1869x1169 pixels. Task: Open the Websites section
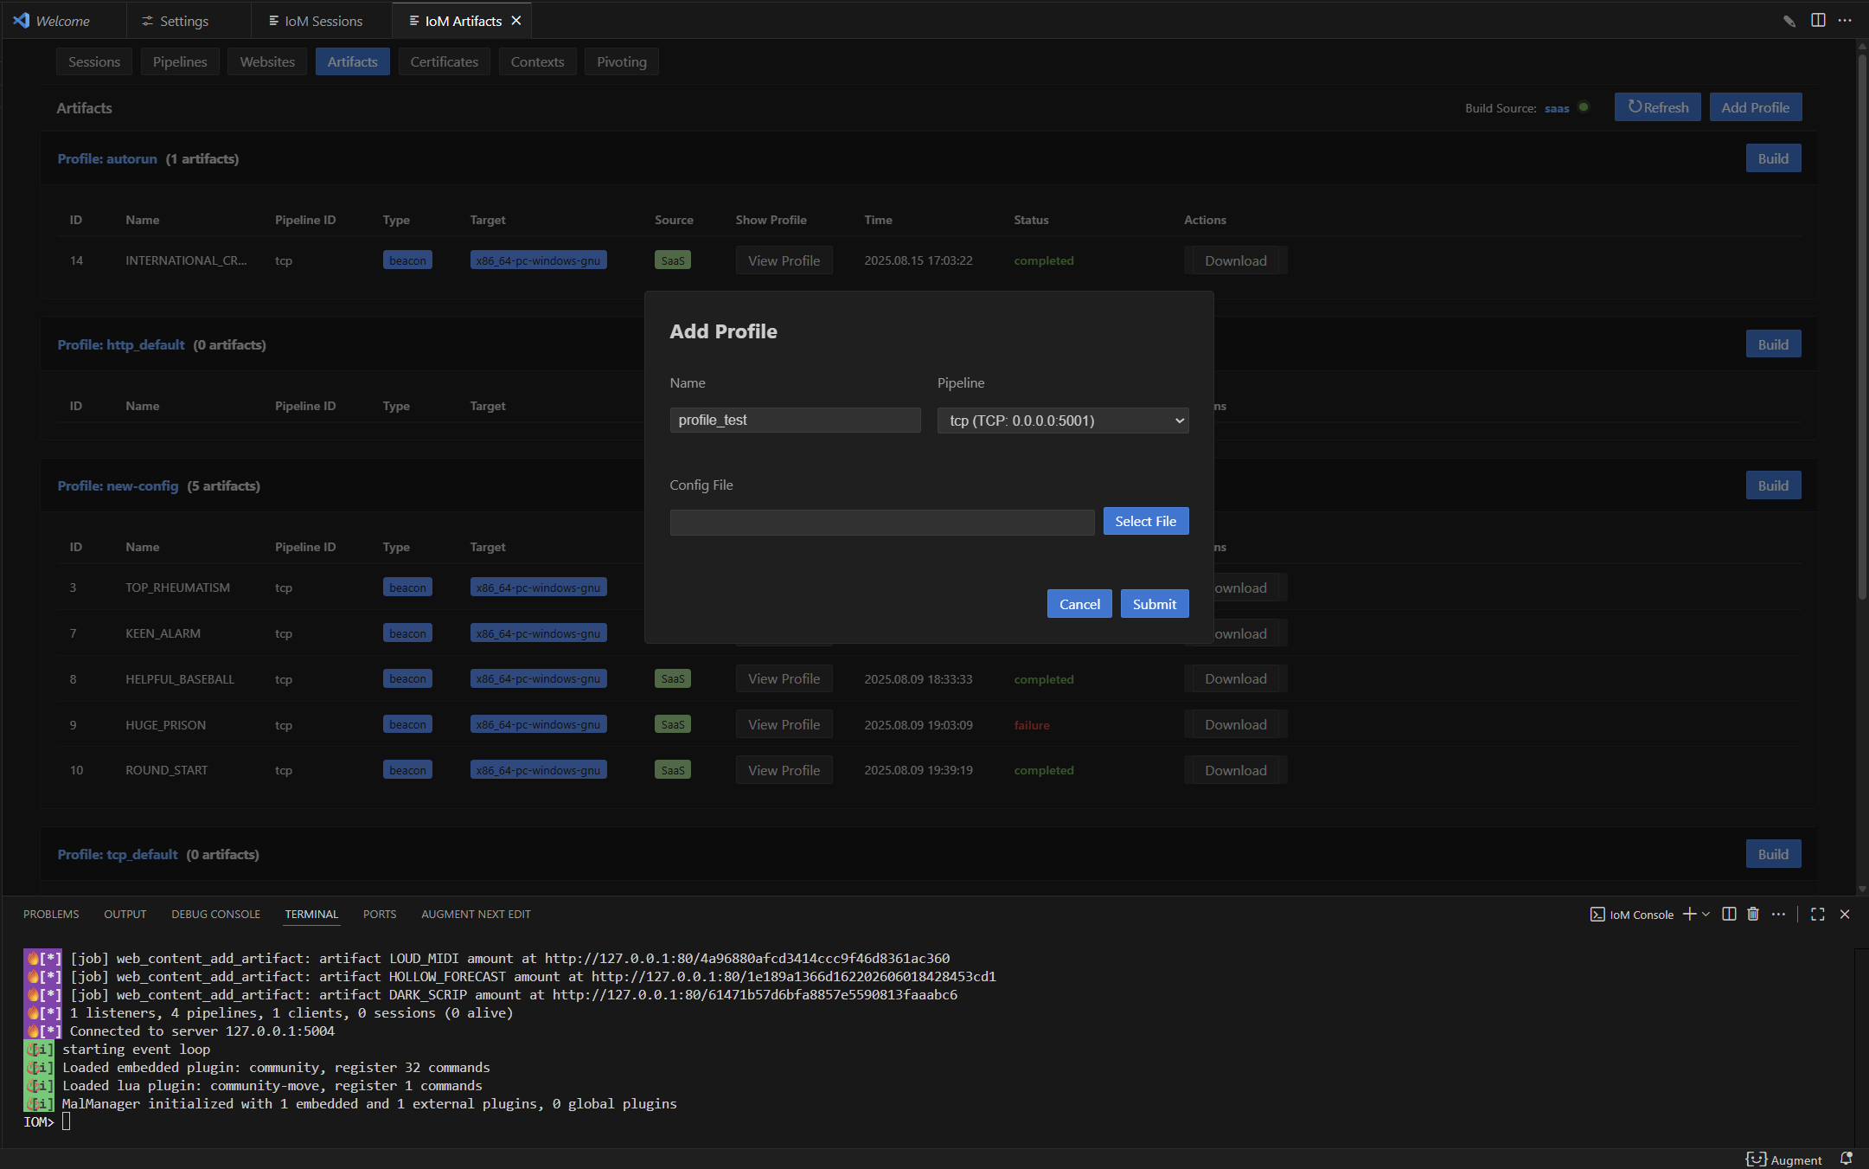pyautogui.click(x=267, y=61)
